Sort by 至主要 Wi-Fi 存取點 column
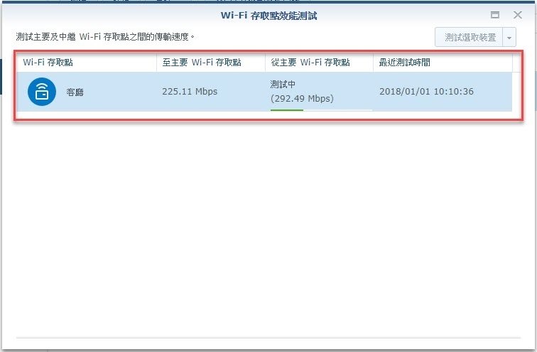This screenshot has width=537, height=352. (211, 63)
